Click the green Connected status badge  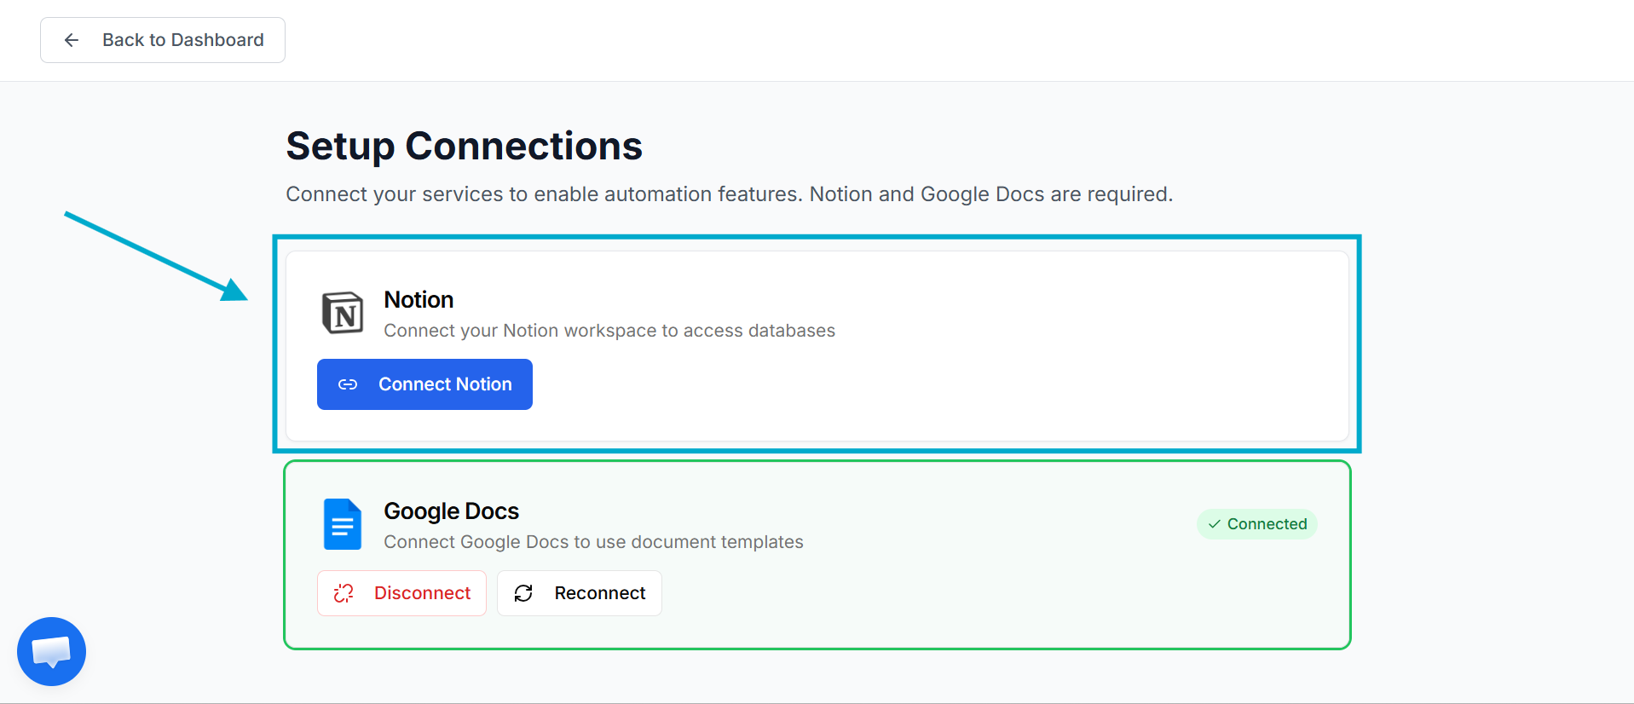pyautogui.click(x=1257, y=524)
